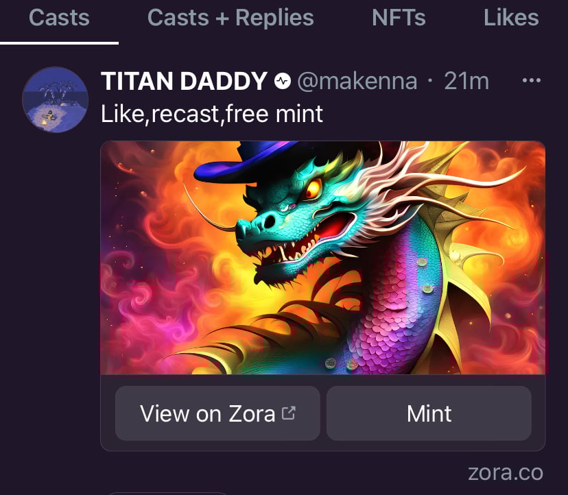Viewport: 568px width, 495px height.
Task: Click the 21m cast timestamp
Action: click(x=466, y=81)
